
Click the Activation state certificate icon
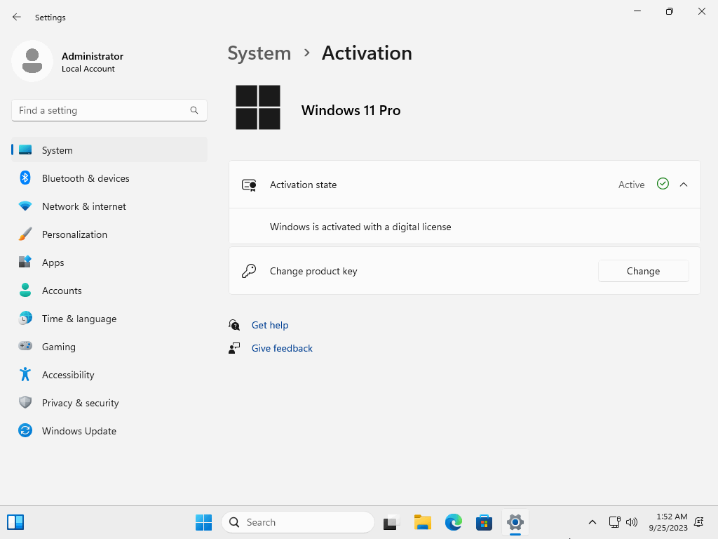tap(249, 185)
